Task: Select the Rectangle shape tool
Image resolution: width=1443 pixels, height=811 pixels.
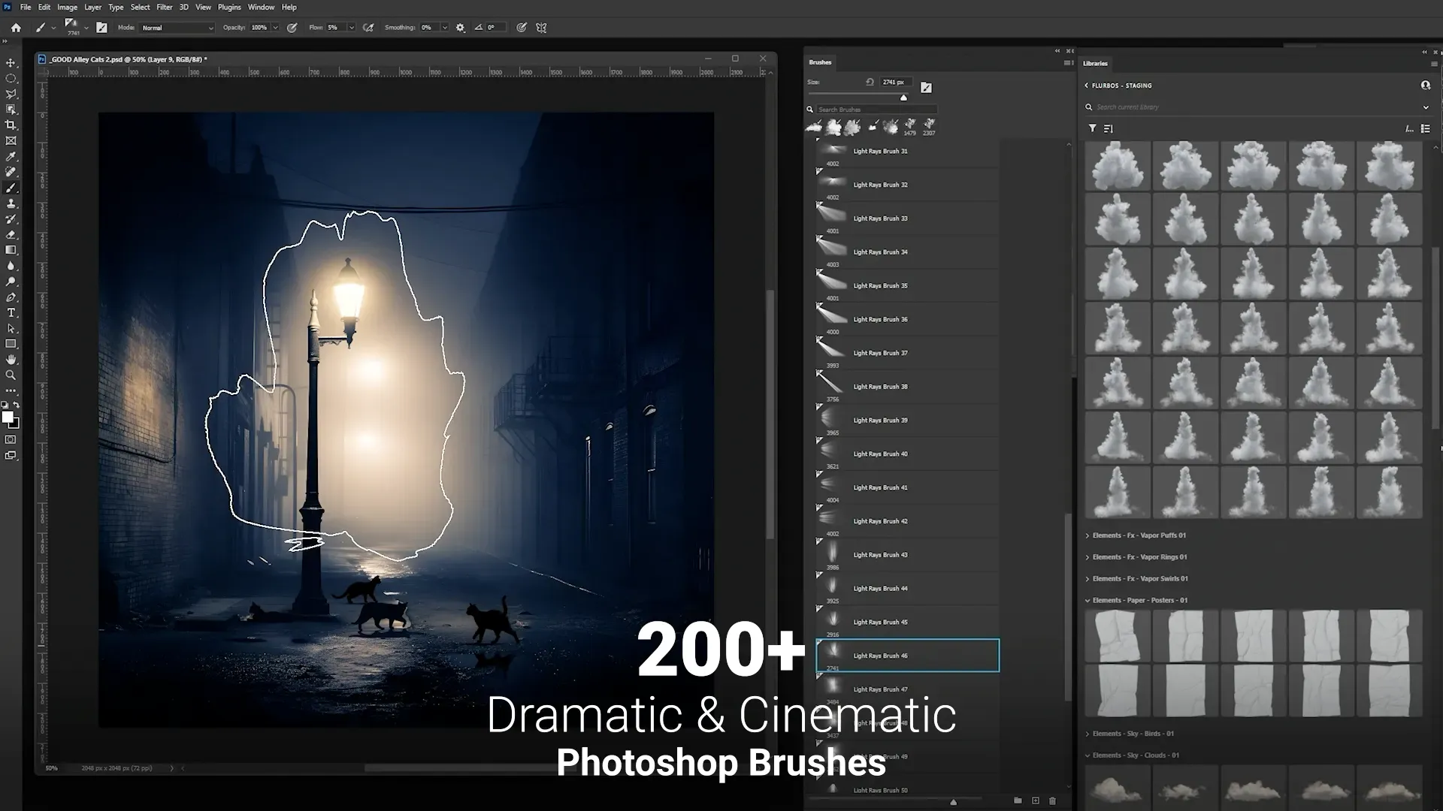Action: coord(11,344)
